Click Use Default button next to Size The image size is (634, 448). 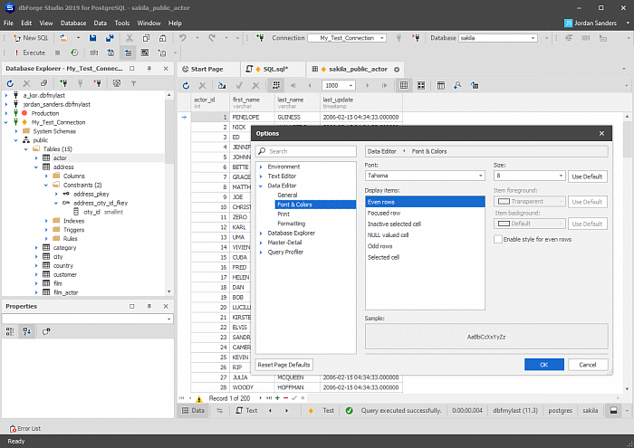(587, 176)
